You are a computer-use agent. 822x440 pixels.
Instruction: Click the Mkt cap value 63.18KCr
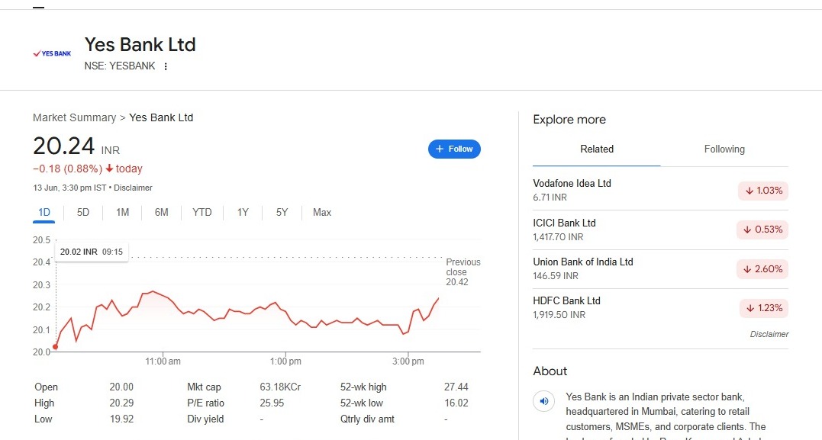click(x=280, y=387)
